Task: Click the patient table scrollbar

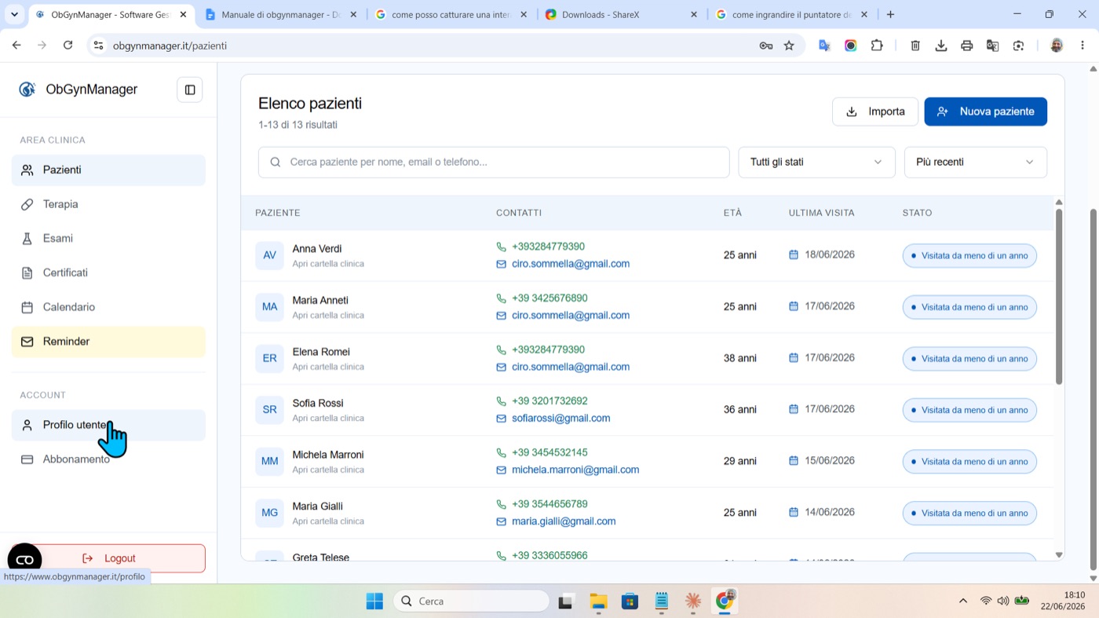Action: coord(1059,296)
